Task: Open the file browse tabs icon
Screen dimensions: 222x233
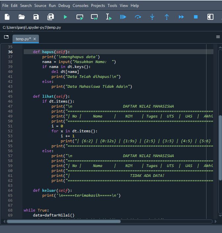Action: (6, 37)
